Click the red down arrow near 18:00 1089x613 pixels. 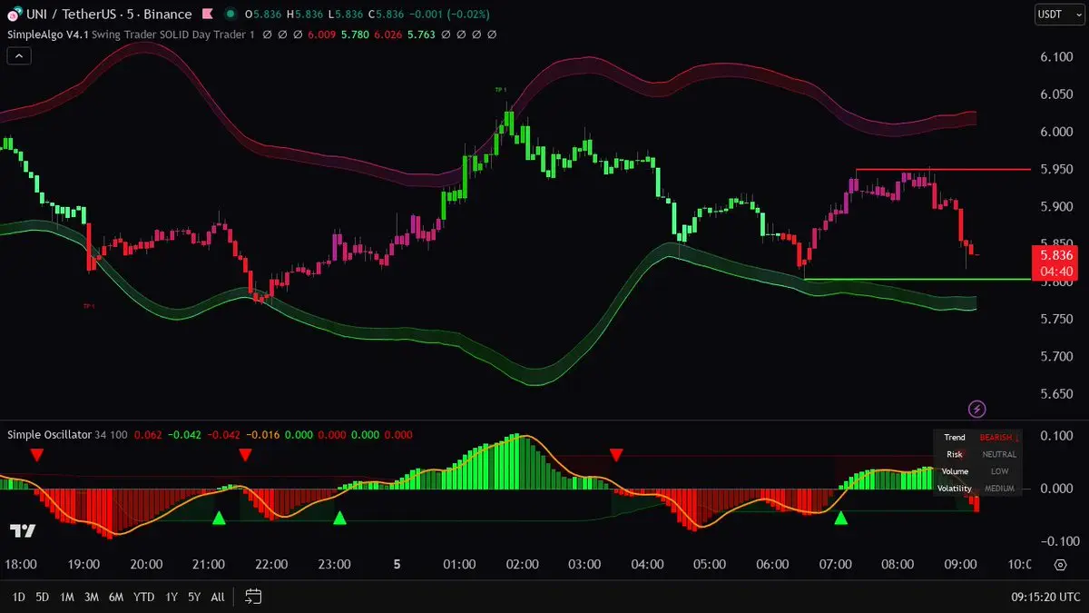[x=36, y=454]
